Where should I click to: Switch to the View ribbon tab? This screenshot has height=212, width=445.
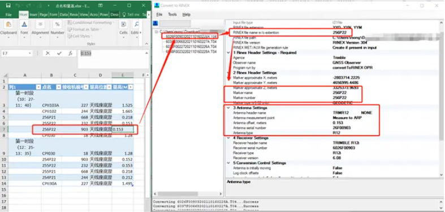tap(84, 15)
